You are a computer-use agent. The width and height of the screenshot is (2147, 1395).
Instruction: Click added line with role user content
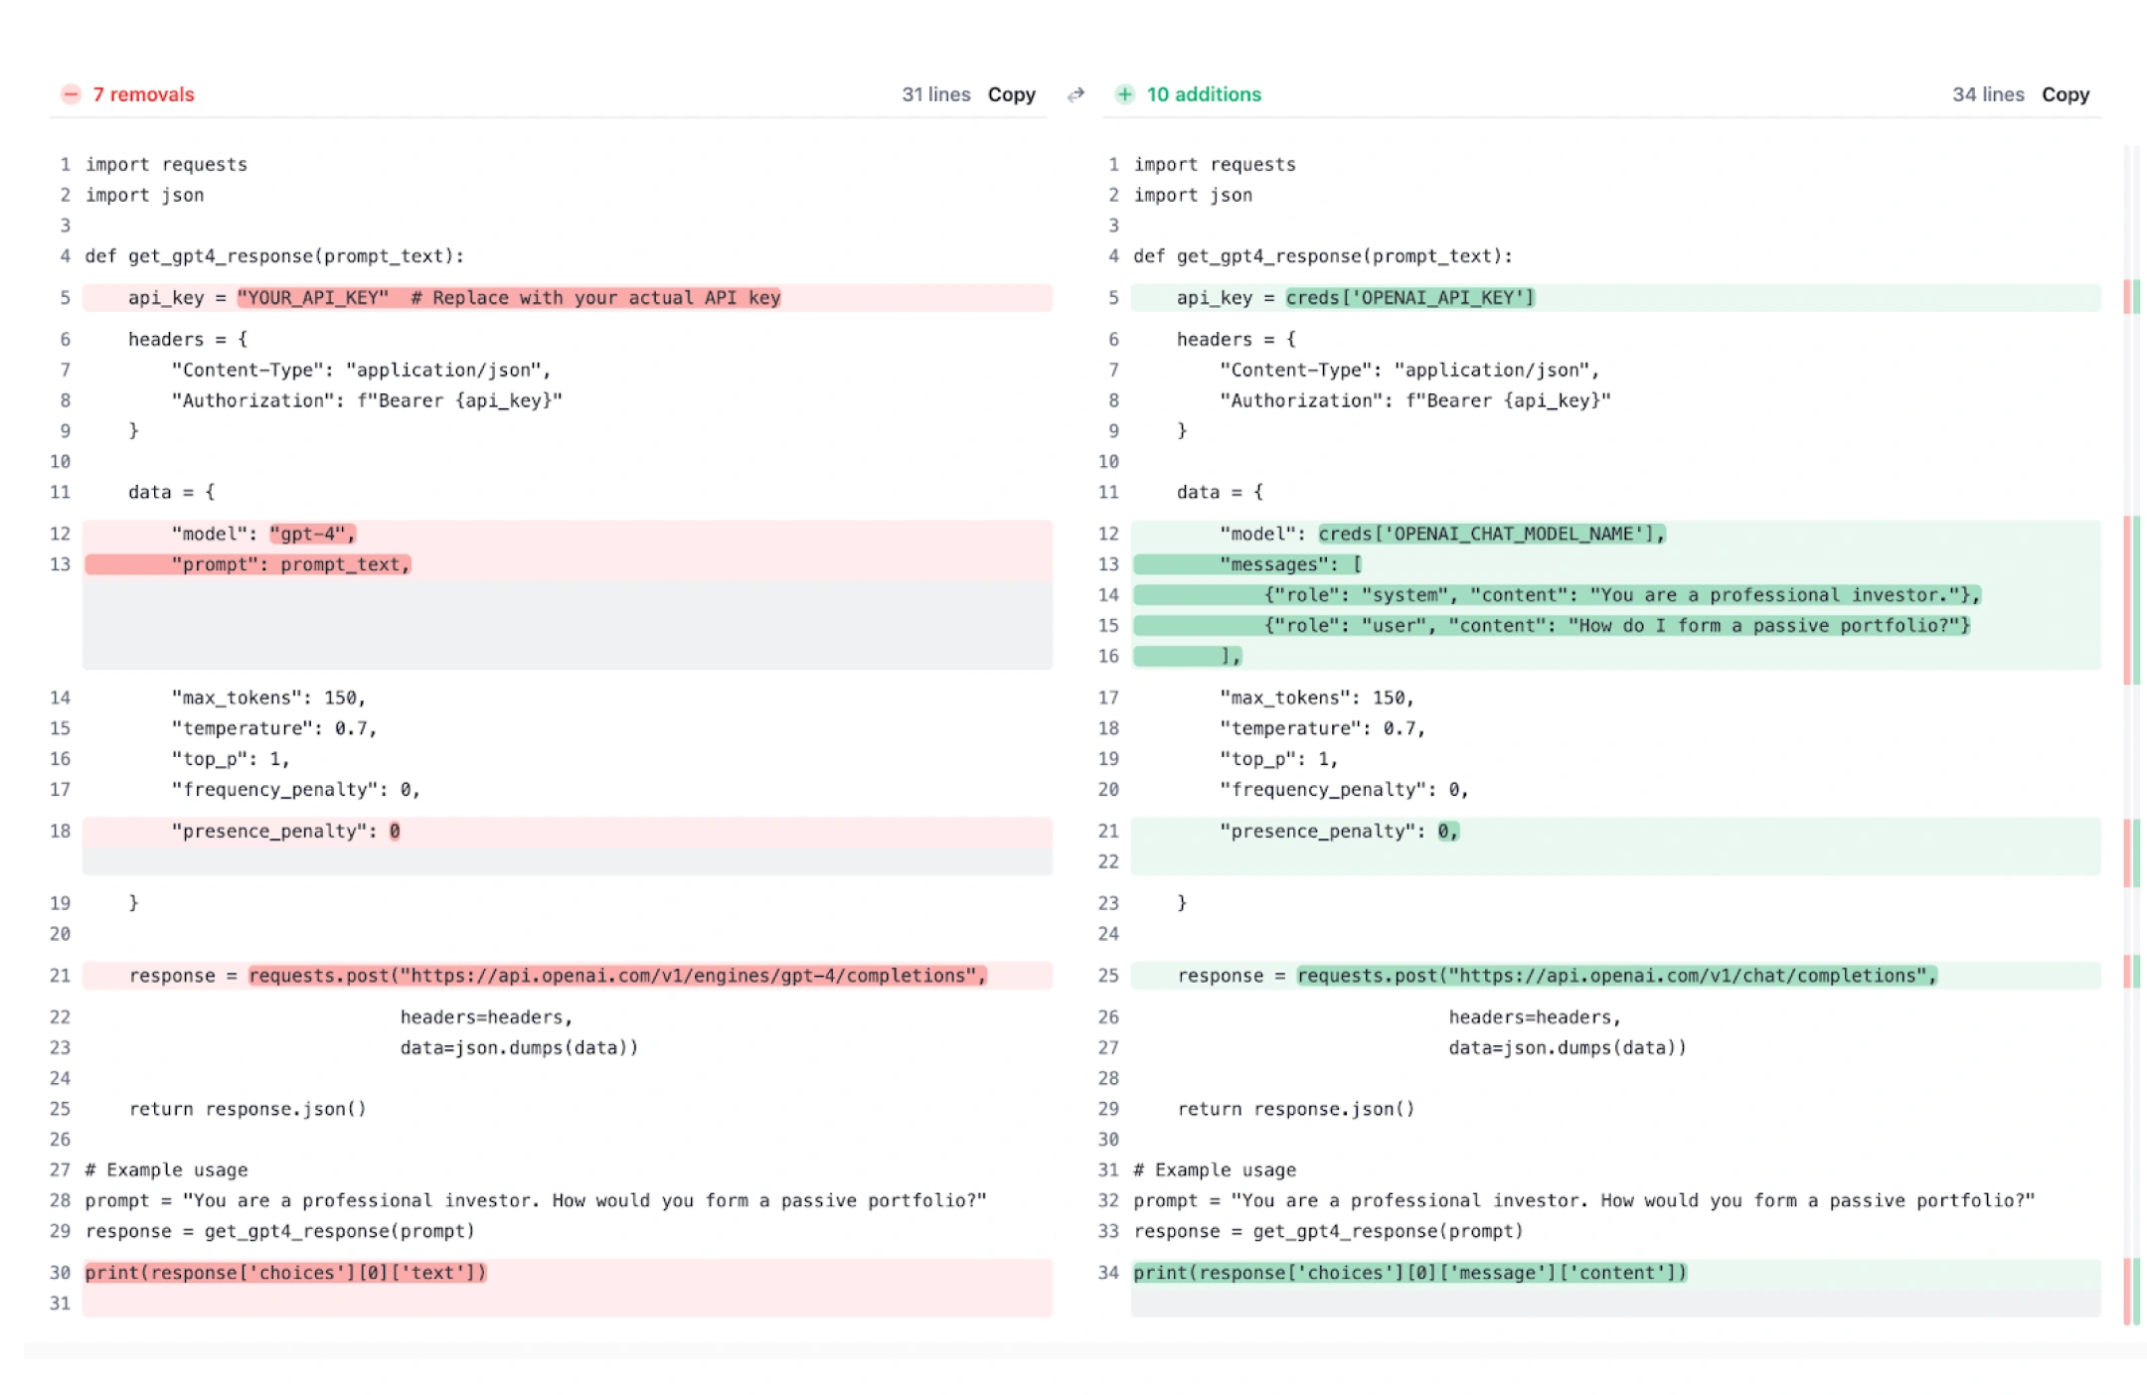[x=1616, y=626]
